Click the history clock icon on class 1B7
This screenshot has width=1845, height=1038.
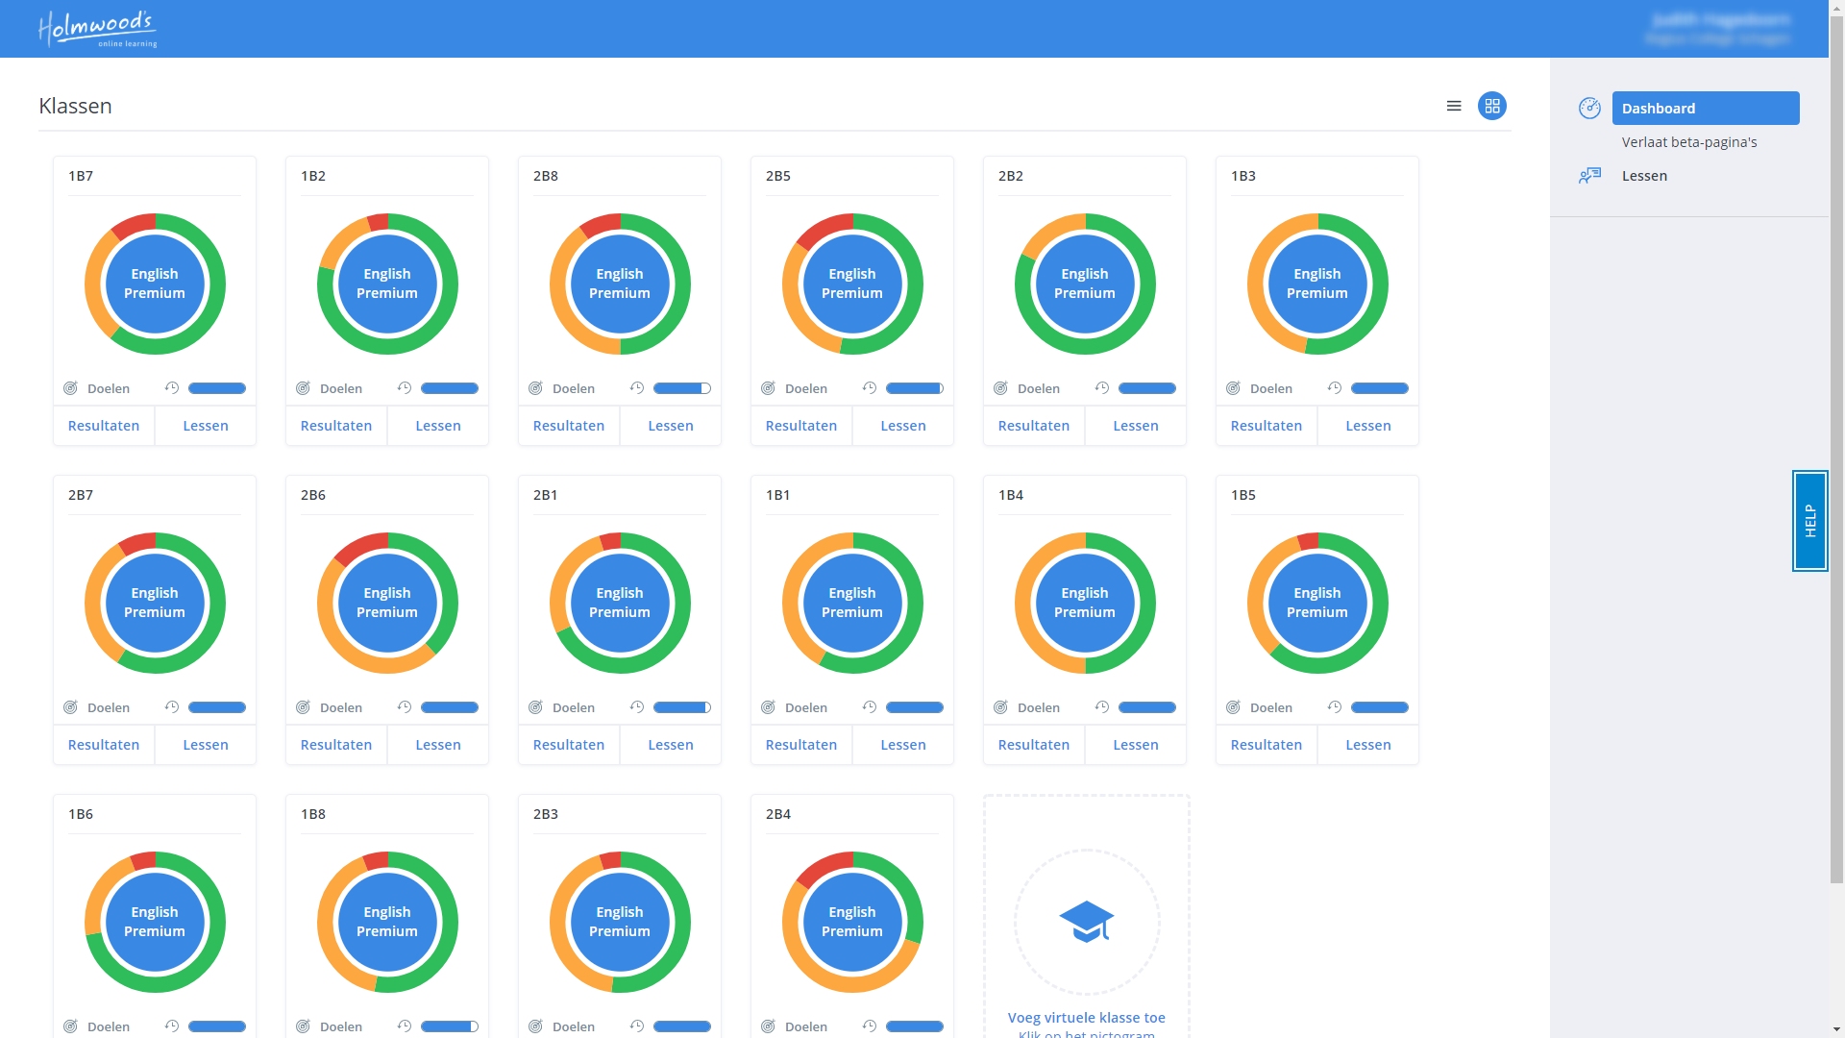[172, 387]
